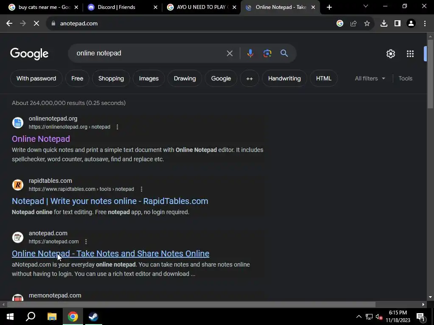Clear the search box text
Viewport: 434px width, 325px height.
tap(229, 53)
